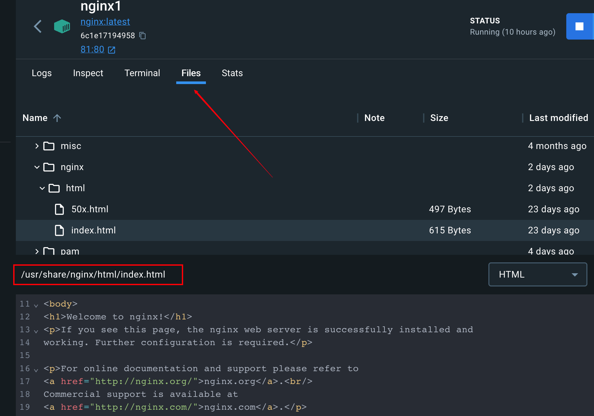Toggle sort direction on the Name column
This screenshot has height=416, width=594.
[57, 118]
